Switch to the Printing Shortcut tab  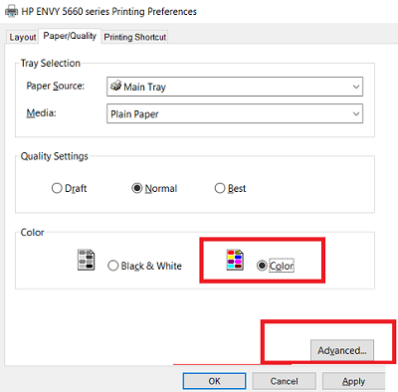[135, 37]
